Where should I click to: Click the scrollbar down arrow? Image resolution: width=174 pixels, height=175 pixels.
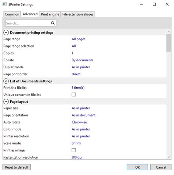tap(169, 157)
